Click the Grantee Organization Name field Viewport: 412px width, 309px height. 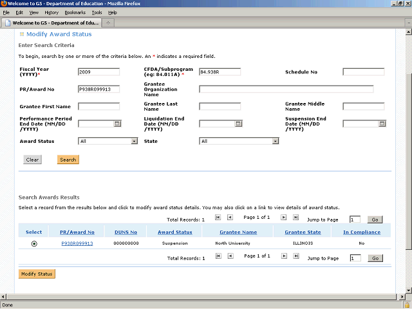click(286, 89)
